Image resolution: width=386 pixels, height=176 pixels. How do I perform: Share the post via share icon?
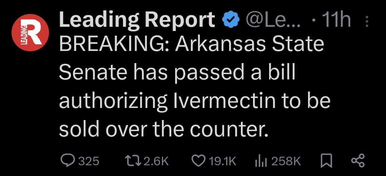point(358,161)
